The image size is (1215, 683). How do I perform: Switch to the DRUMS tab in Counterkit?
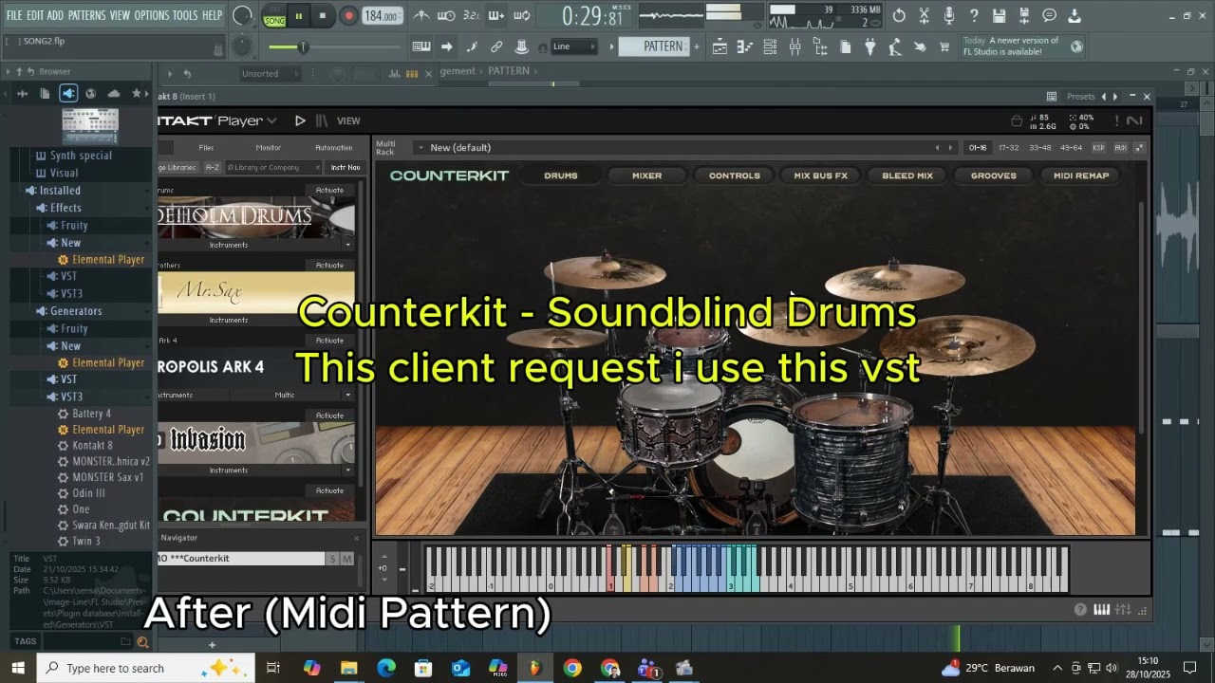pos(561,175)
